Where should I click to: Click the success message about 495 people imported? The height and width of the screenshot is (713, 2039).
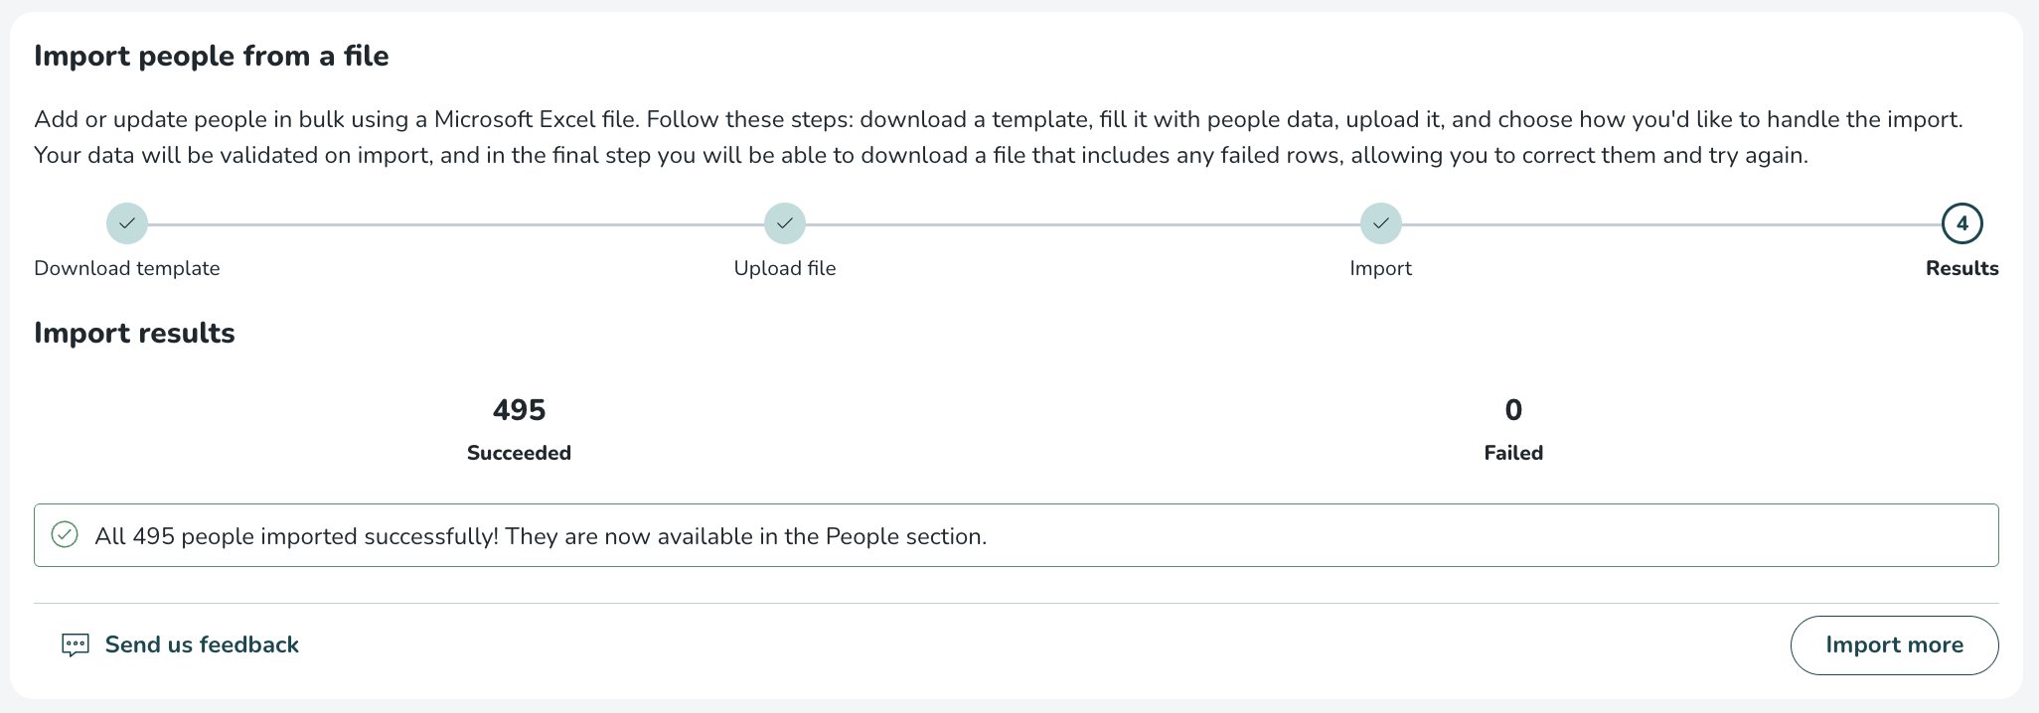541,536
